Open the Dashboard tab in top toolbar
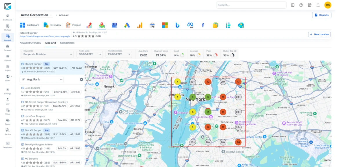Viewport: 337px width, 167px height. pos(30,25)
